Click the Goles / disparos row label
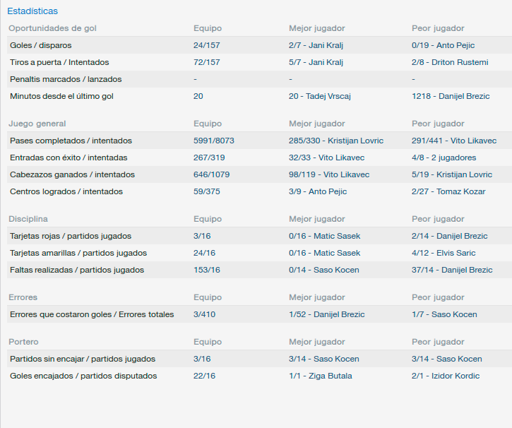 click(40, 45)
